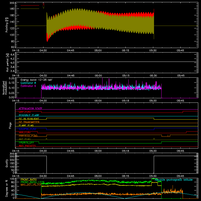Select the Absolute geomagnetic latitude label
This screenshot has width=201, height=201.
click(x=174, y=180)
